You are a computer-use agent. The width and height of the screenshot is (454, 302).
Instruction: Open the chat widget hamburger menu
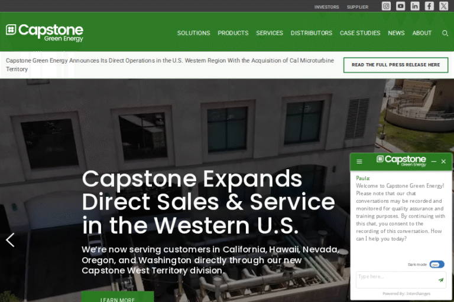(359, 162)
